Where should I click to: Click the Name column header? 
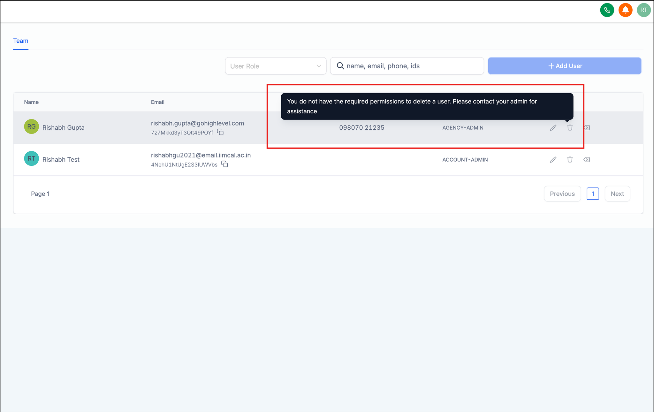[x=31, y=102]
